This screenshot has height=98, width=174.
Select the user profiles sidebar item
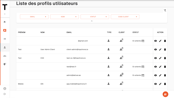(x=5, y=47)
